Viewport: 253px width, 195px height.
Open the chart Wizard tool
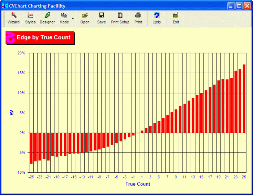(13, 18)
